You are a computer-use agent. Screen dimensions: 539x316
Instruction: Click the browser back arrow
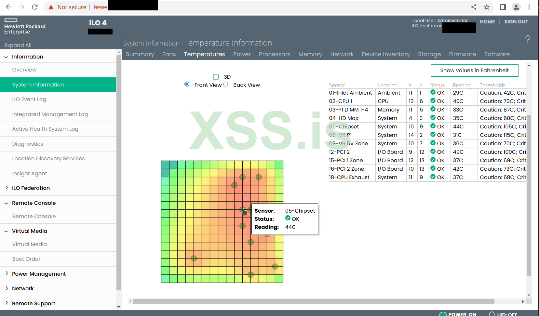coord(9,7)
